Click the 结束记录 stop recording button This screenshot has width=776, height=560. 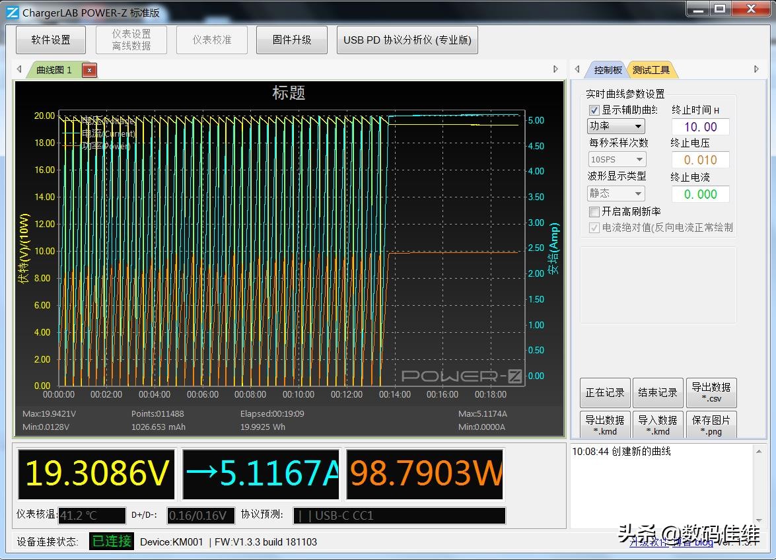pos(658,392)
